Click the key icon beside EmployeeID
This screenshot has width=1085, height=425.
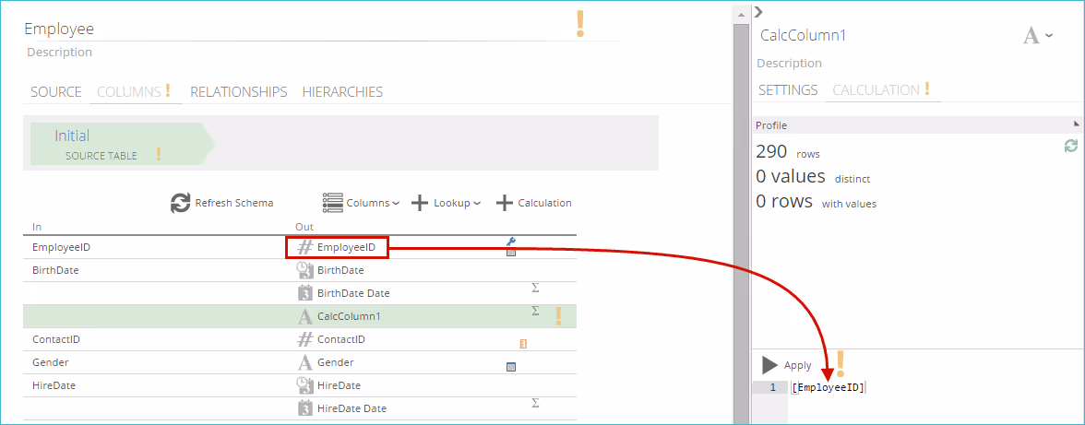click(511, 242)
